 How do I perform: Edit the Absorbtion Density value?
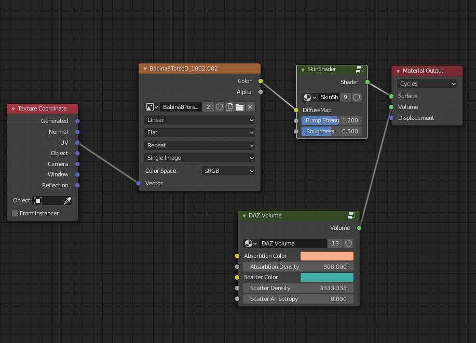click(298, 267)
